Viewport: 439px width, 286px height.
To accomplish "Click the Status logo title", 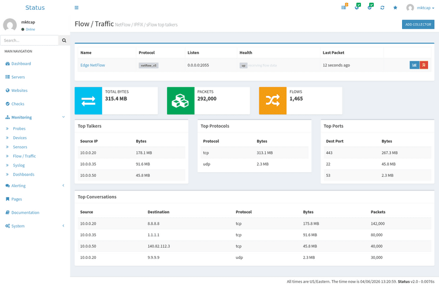I will click(x=35, y=8).
